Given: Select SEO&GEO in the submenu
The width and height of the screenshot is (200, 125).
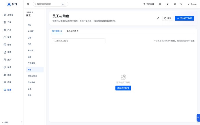Looking at the screenshot, I should click(35, 76).
